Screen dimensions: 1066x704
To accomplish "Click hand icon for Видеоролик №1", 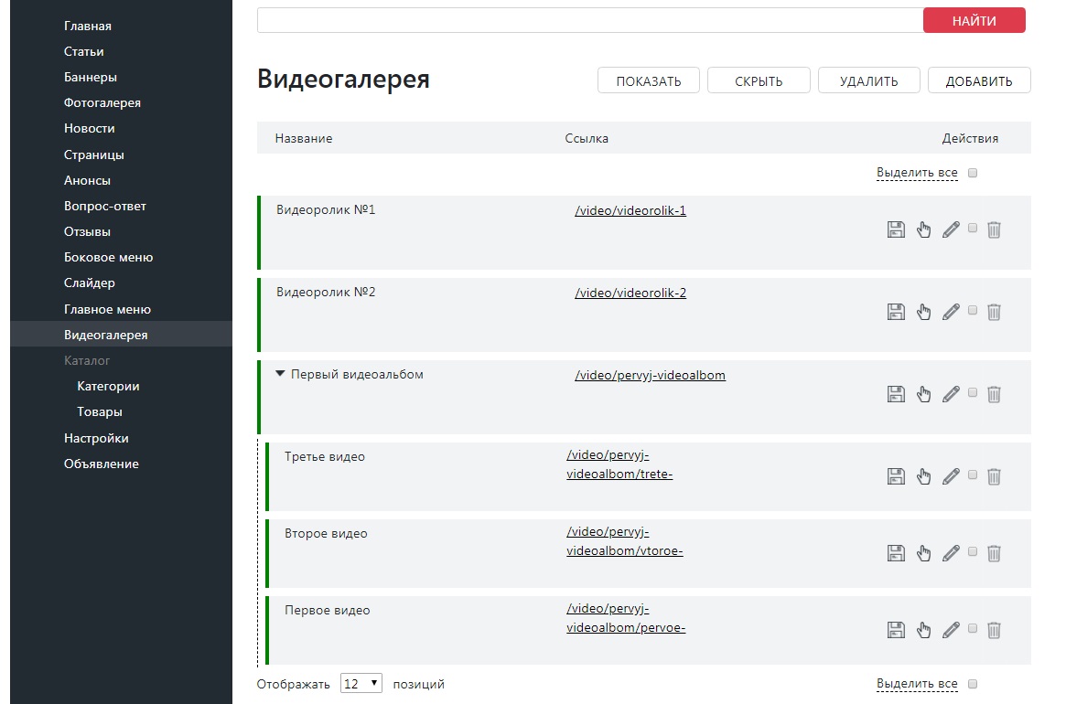I will tap(923, 229).
